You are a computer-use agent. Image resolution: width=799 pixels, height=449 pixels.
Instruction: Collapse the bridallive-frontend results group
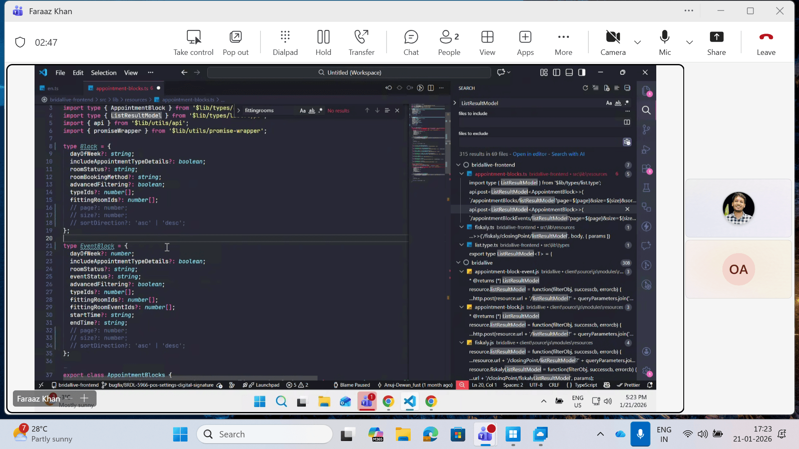pyautogui.click(x=459, y=165)
